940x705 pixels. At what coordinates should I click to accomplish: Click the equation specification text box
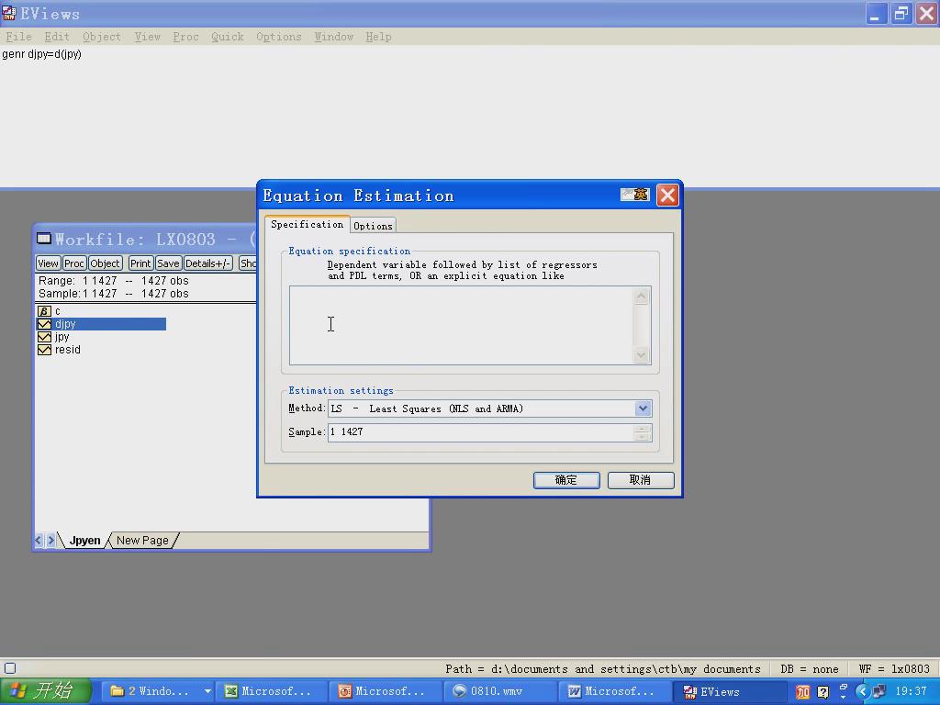point(461,326)
